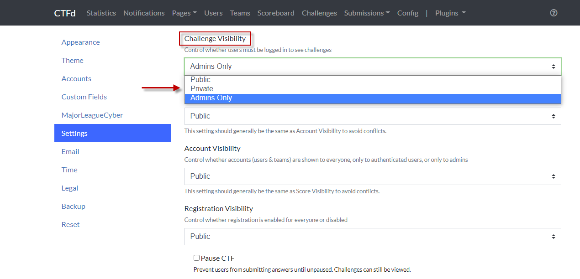Expand the Submissions navbar menu
Image resolution: width=580 pixels, height=279 pixels.
[x=367, y=13]
